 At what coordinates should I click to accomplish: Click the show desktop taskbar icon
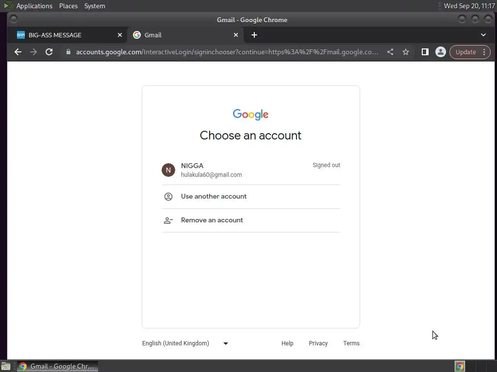[6, 366]
